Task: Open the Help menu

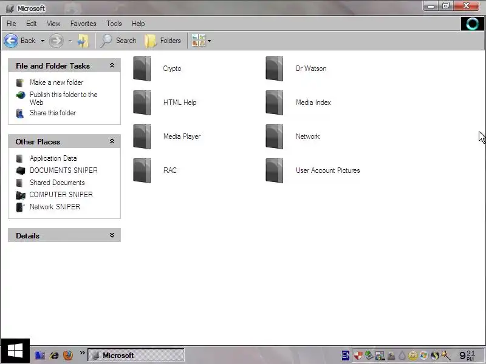Action: pos(139,24)
